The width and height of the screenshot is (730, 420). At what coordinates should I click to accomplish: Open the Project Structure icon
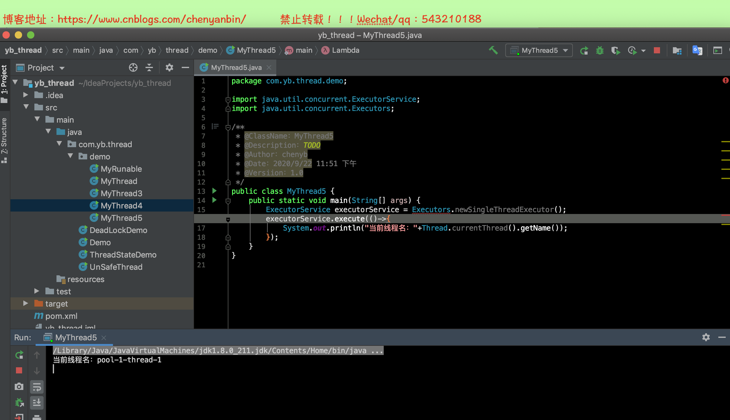[677, 50]
